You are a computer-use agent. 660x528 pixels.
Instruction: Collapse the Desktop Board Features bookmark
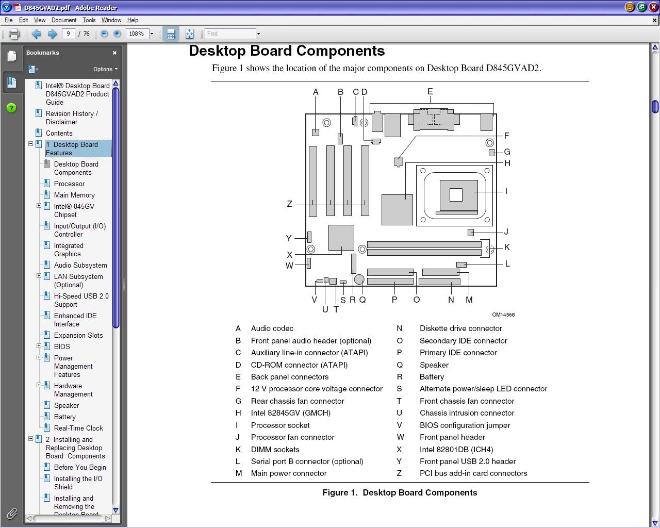[30, 144]
